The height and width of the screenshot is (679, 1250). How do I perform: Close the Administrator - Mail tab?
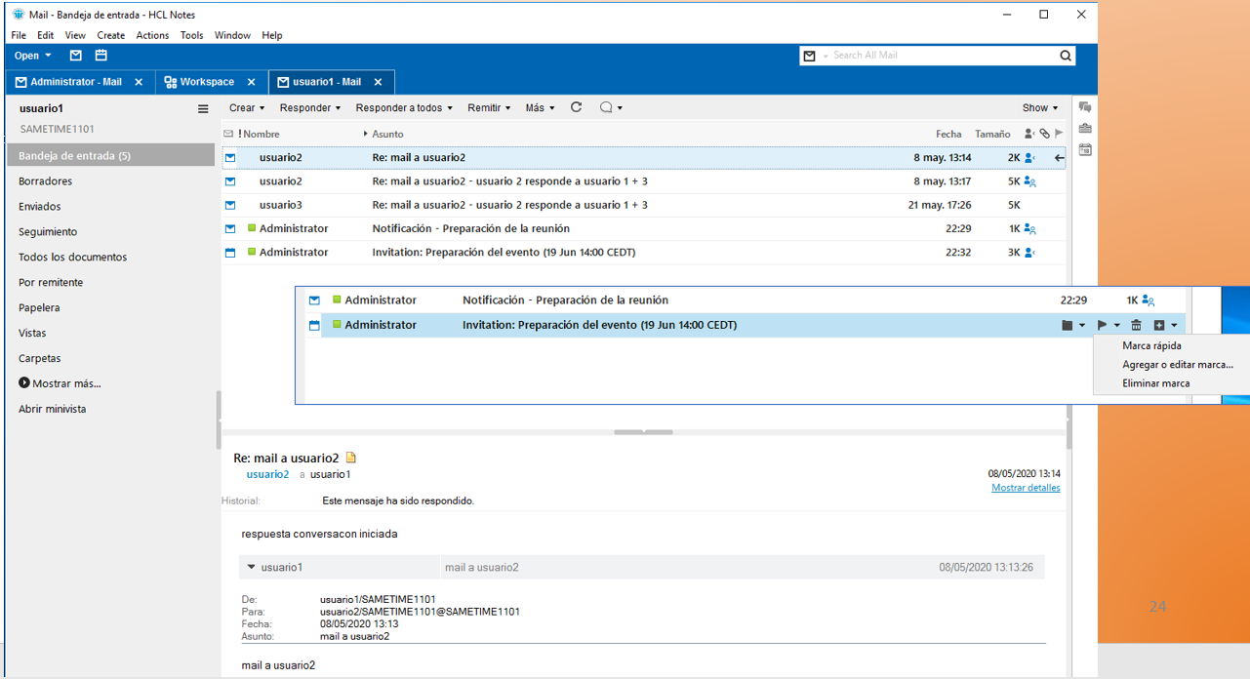139,82
